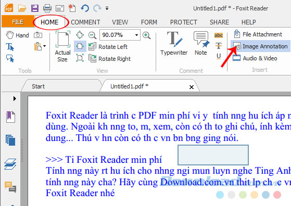This screenshot has height=206, width=291.
Task: Open the FORM ribbon tab
Action: [x=149, y=22]
